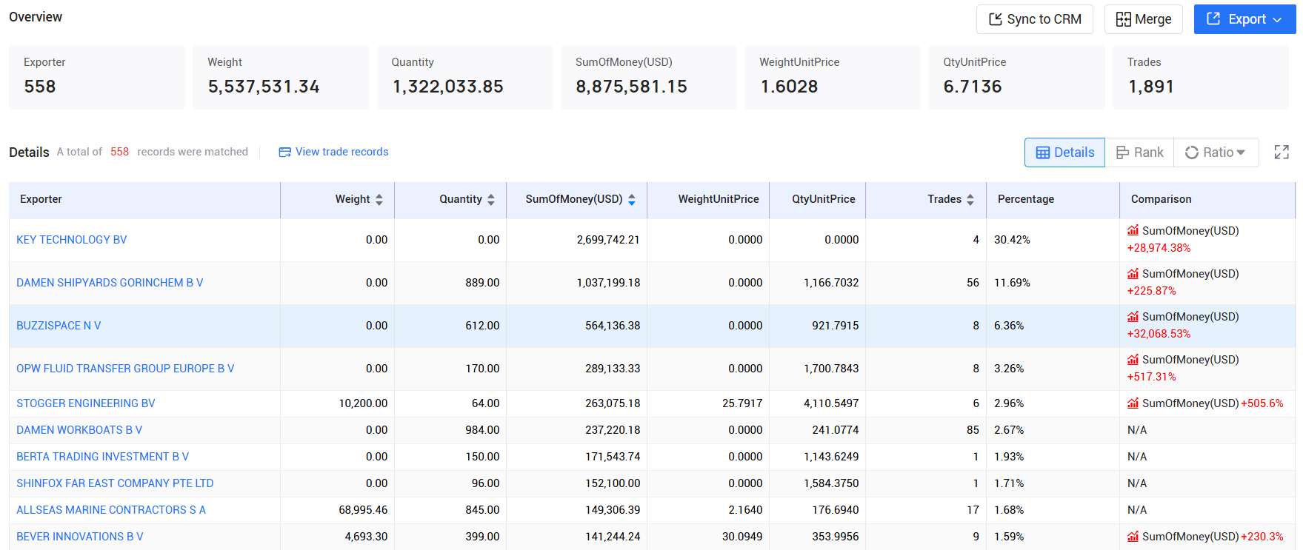Click the SumOfMoney(USD) overview value 8,875,581.15
The image size is (1303, 550).
click(631, 87)
